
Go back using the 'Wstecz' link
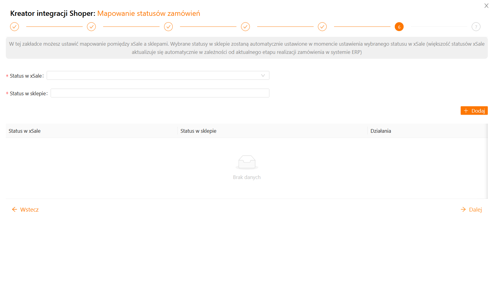tap(25, 209)
